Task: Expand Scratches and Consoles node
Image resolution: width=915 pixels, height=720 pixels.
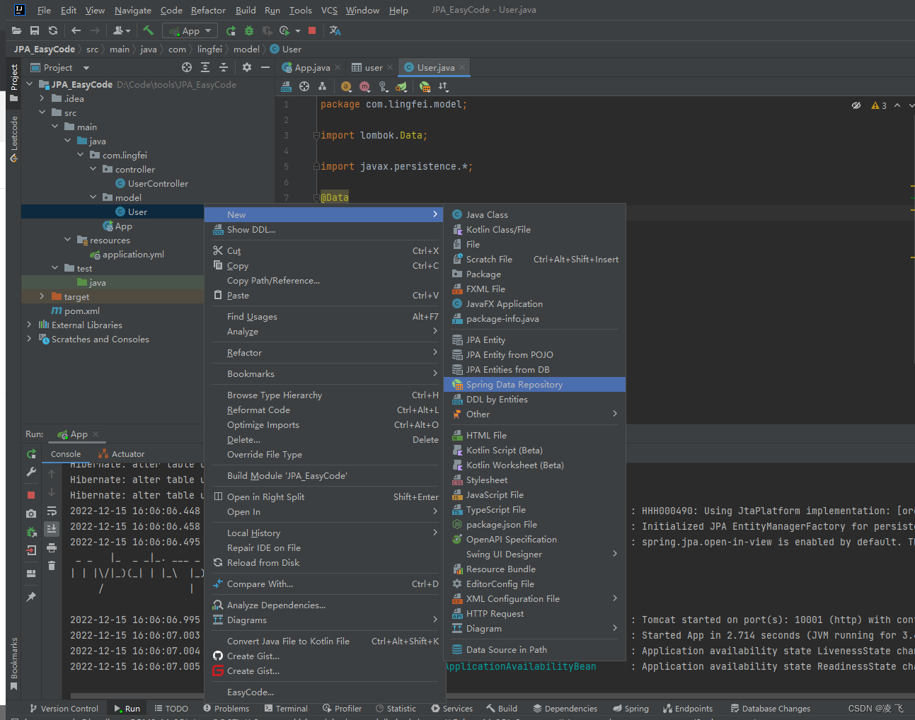Action: click(29, 339)
